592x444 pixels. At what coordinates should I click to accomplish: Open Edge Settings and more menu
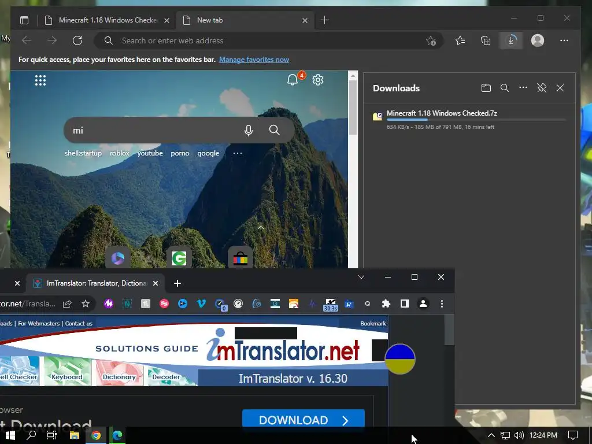coord(564,40)
